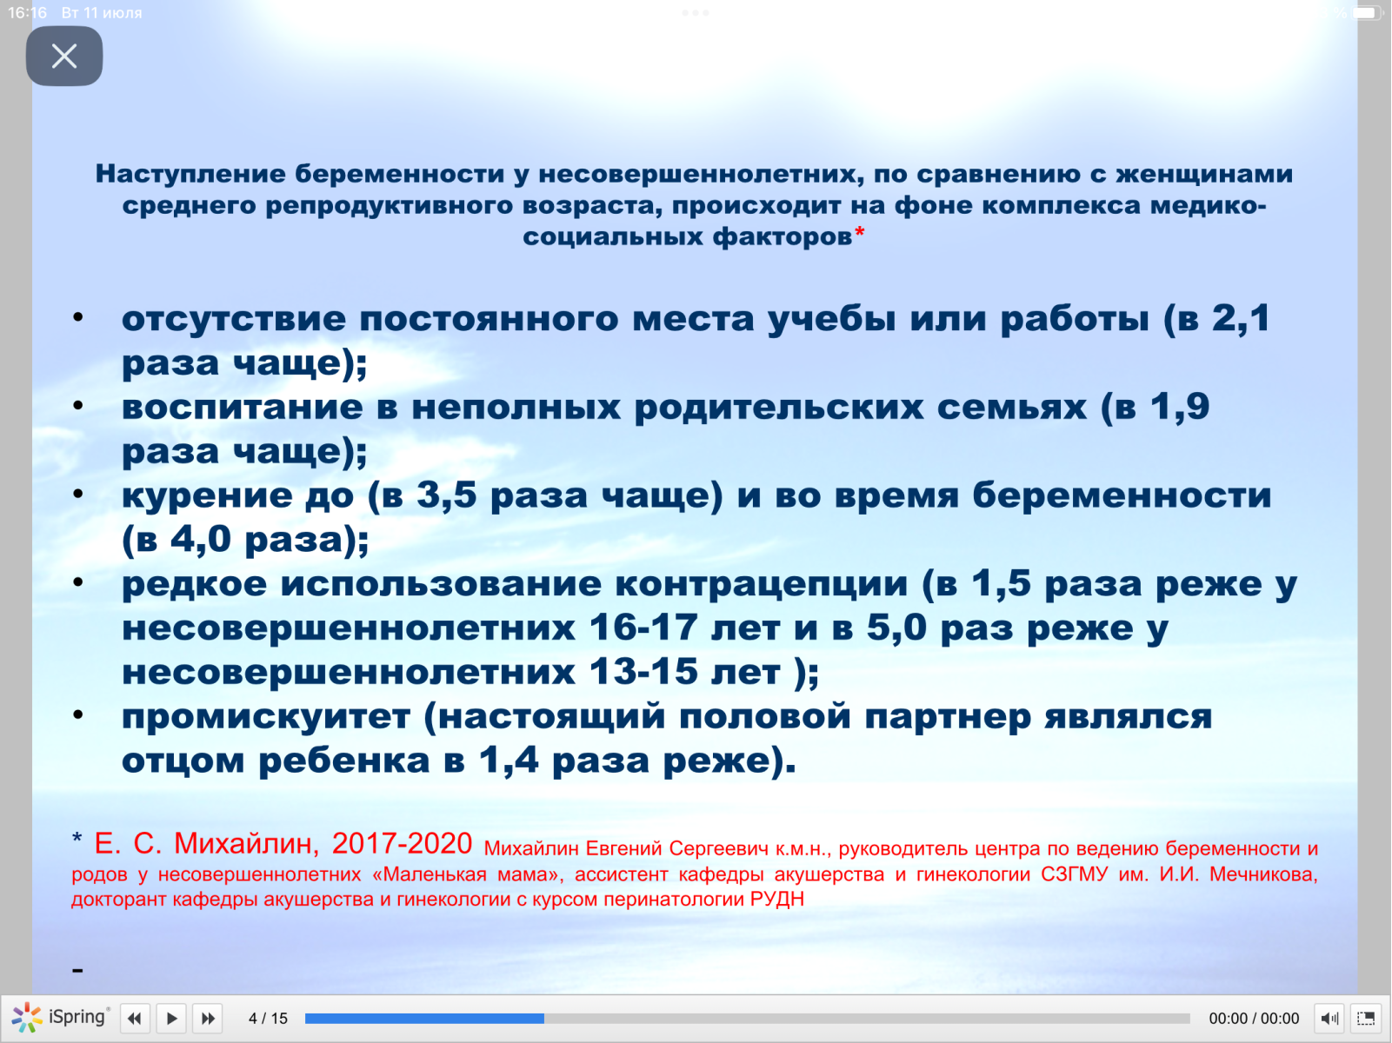Click the bullet beginning 'промискуитет'
This screenshot has height=1043, width=1392.
coord(666,738)
